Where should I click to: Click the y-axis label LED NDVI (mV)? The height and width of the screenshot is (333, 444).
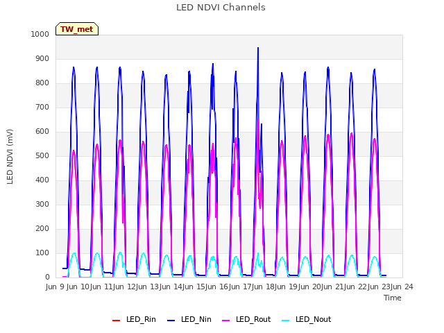pyautogui.click(x=10, y=157)
